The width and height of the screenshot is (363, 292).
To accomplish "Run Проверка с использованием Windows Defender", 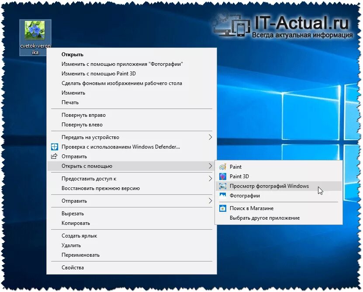I will coord(131,147).
